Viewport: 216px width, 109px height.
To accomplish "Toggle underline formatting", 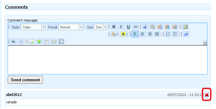I will (x=128, y=27).
